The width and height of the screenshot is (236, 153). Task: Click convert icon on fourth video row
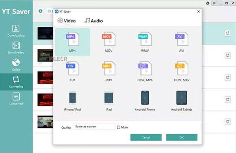point(228,100)
